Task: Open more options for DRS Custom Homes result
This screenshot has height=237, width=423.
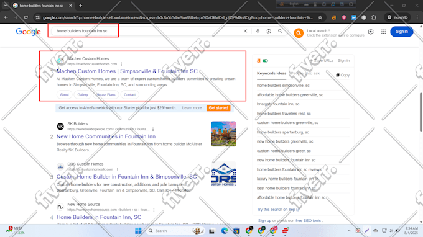Action: tap(118, 169)
